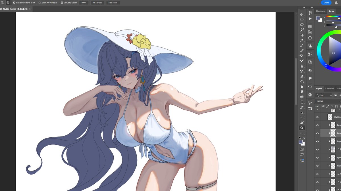Switch to the Channels tab

coord(330,89)
